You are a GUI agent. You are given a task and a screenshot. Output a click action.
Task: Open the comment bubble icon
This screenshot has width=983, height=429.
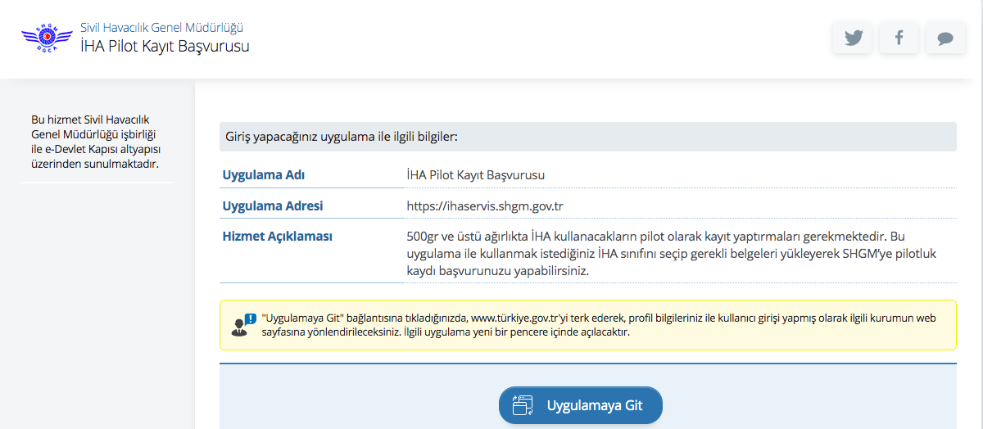[945, 38]
